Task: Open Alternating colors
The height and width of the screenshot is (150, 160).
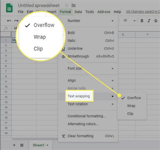Action: click(x=88, y=124)
